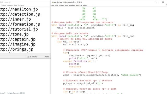
Task: Click the 'urls = file_in.readlines()' line
Action: [x=76, y=28]
